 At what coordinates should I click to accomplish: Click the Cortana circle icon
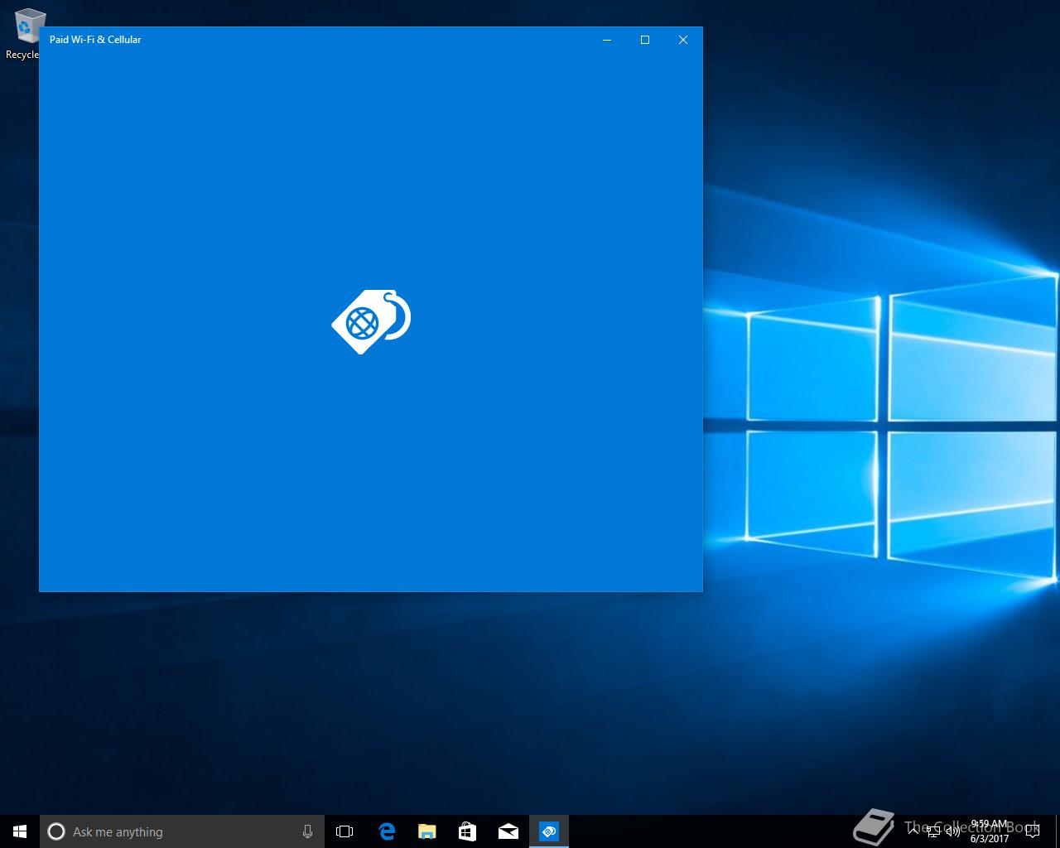56,831
